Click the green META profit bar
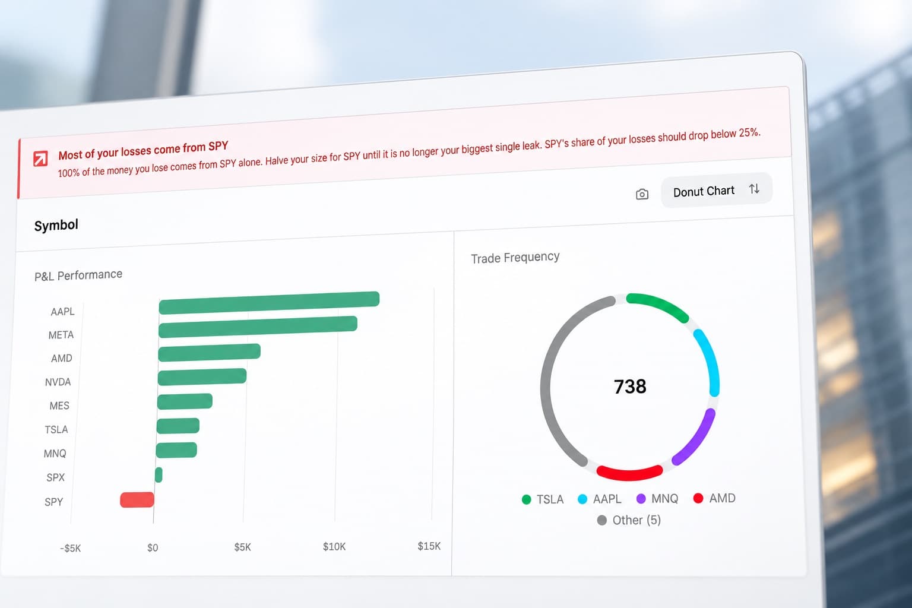The width and height of the screenshot is (912, 608). [x=258, y=327]
